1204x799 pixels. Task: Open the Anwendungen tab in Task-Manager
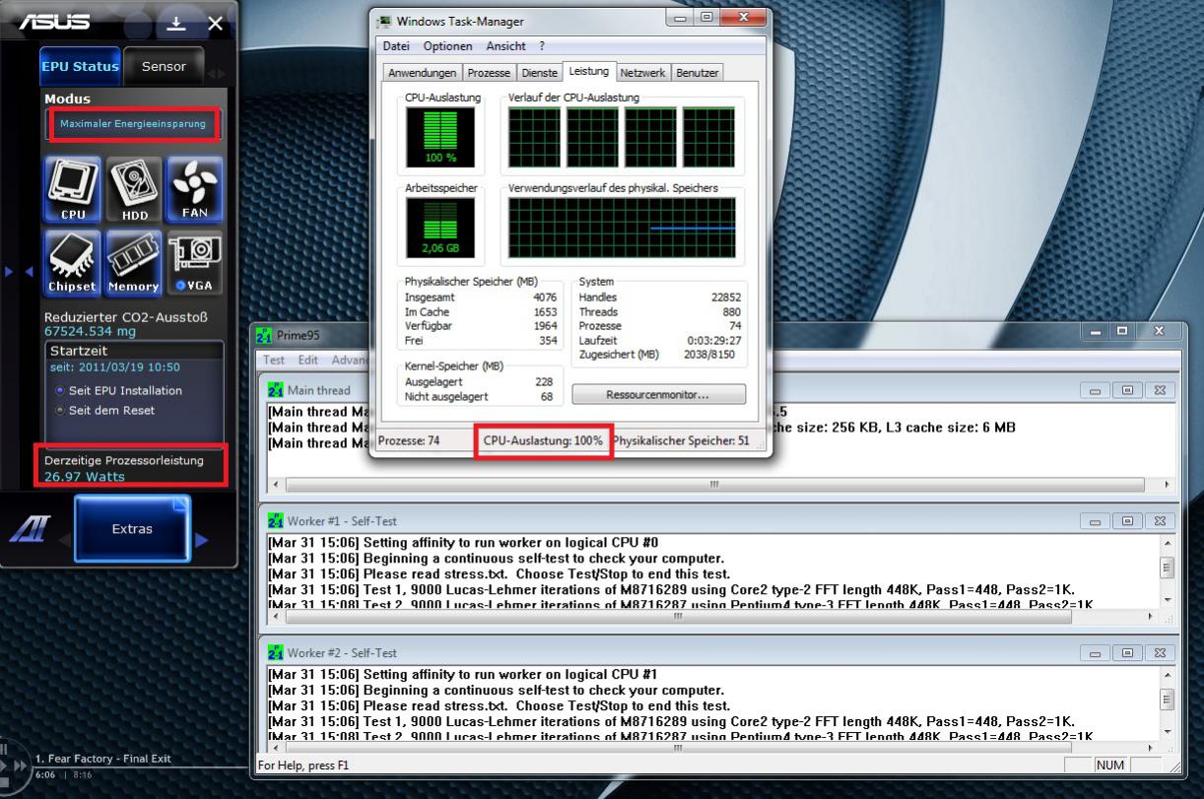pyautogui.click(x=422, y=73)
